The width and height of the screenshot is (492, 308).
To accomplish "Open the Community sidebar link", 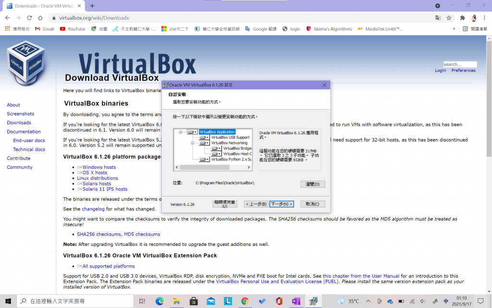I will point(19,167).
